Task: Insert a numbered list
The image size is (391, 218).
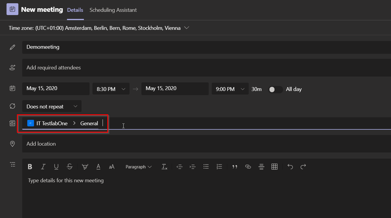Action: point(219,167)
